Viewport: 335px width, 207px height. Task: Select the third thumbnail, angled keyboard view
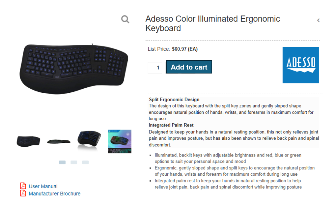pyautogui.click(x=89, y=141)
